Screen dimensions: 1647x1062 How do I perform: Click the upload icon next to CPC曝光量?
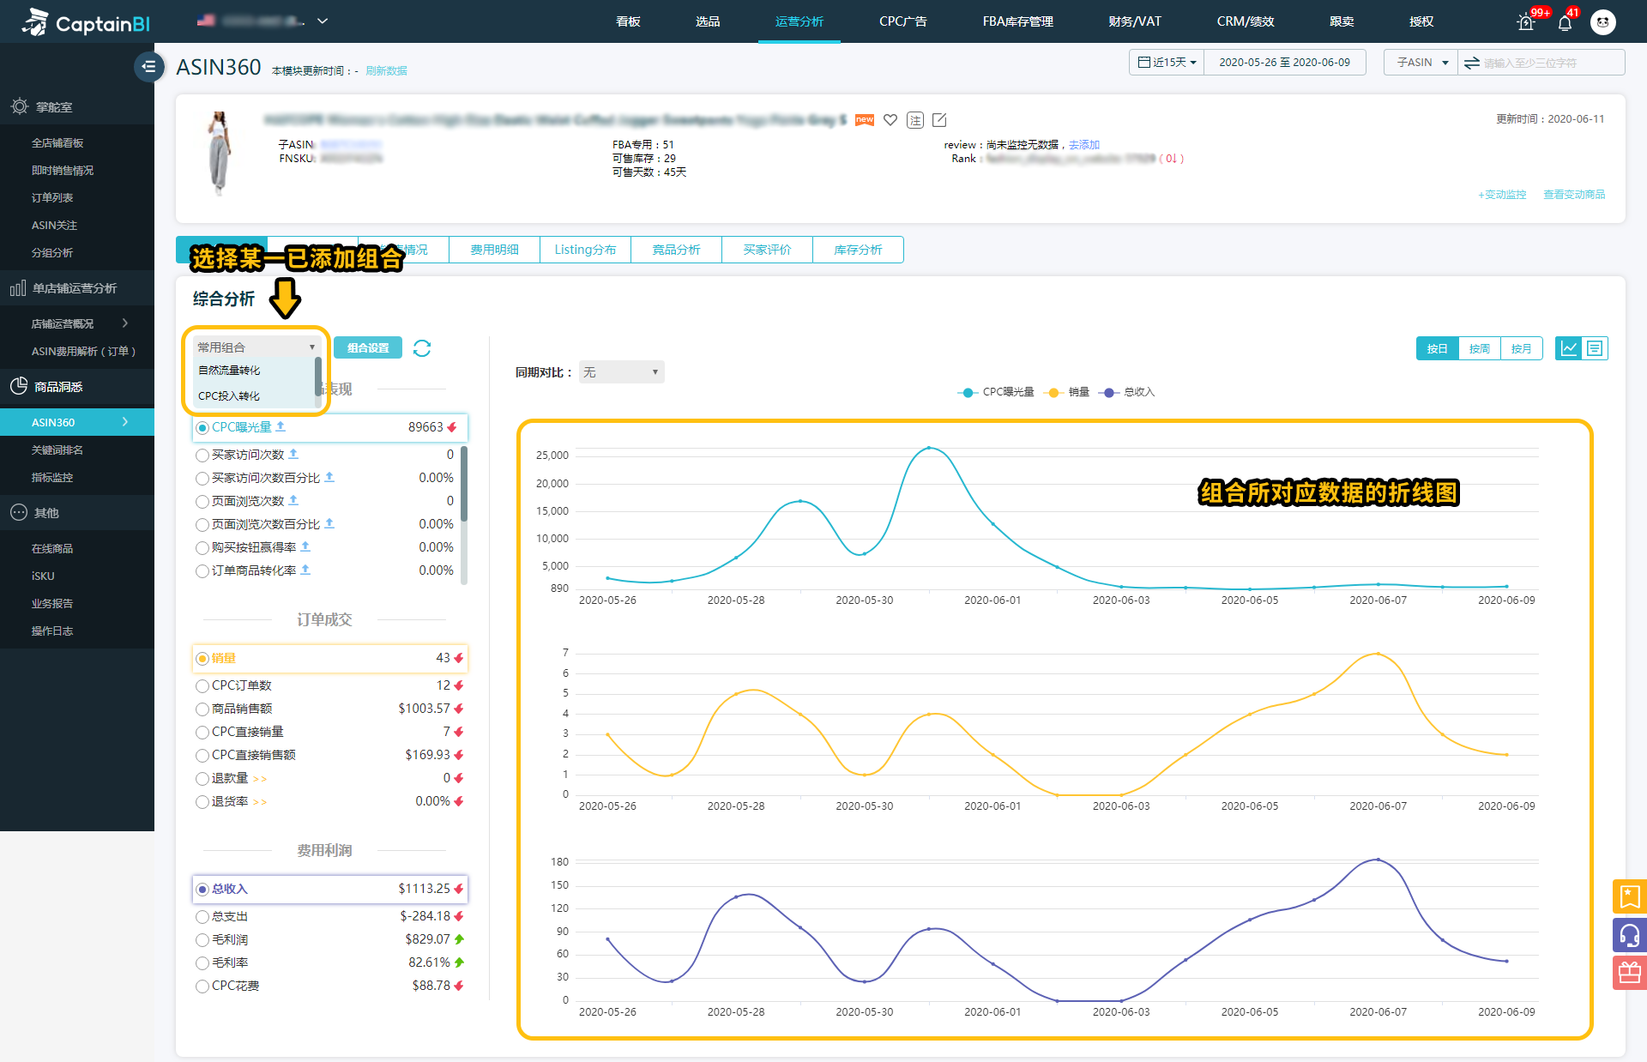click(281, 426)
